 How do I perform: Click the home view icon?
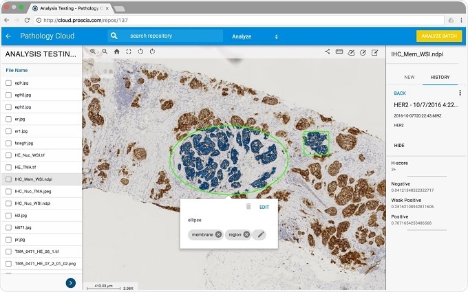point(116,52)
